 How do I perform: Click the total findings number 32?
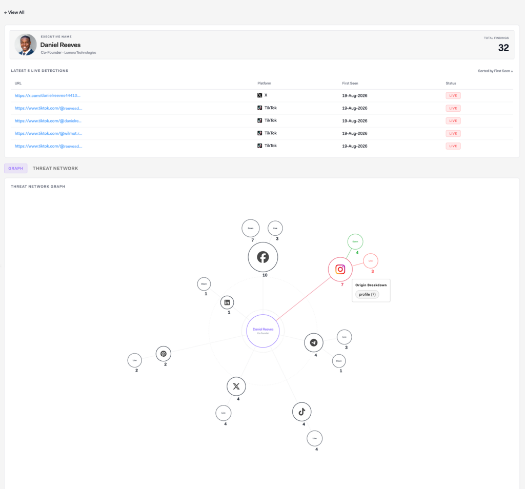click(x=503, y=48)
